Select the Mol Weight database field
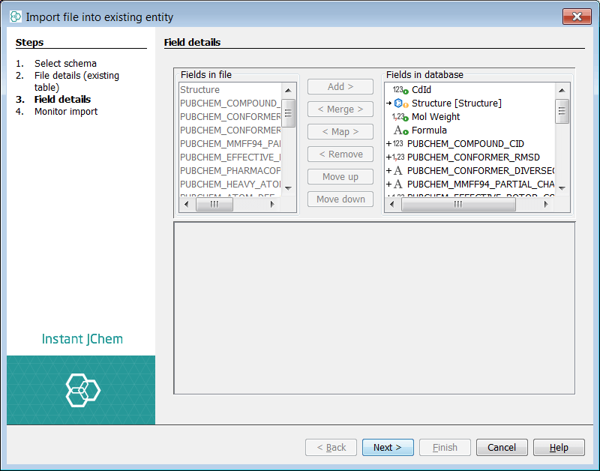Viewport: 600px width, 471px height. point(436,117)
